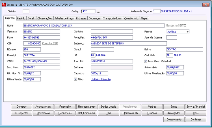Viewport: 212px width, 128px height.
Task: Click the Fone field
Action: pos(42,37)
